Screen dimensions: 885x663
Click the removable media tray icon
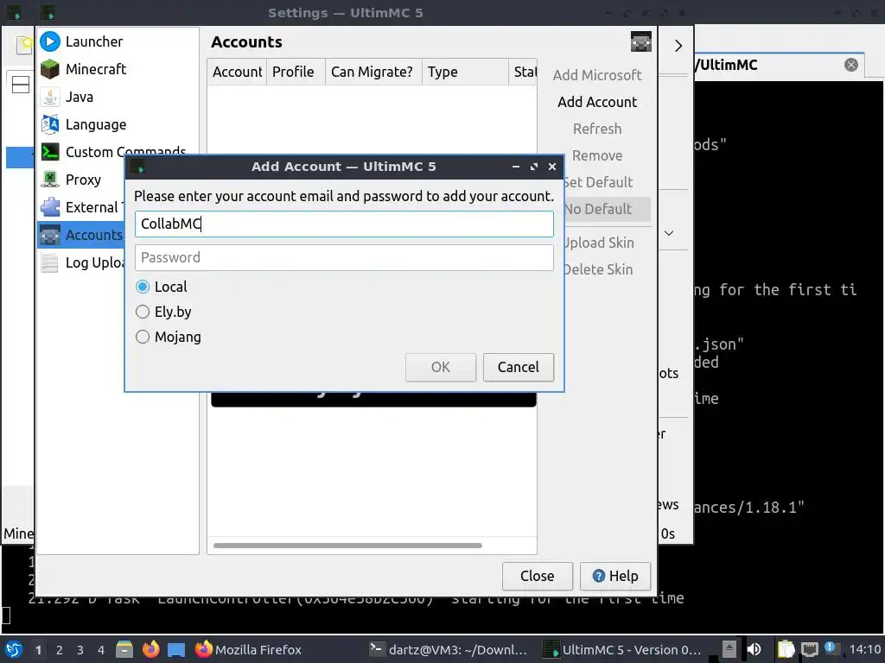pos(729,649)
